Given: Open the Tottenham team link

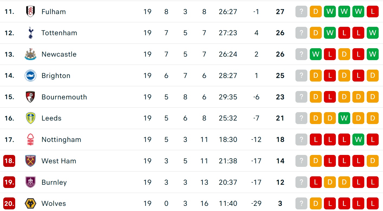Looking at the screenshot, I should click(59, 33).
